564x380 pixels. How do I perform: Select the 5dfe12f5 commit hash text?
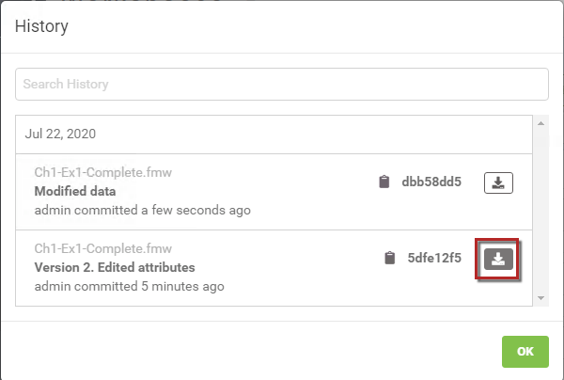click(x=434, y=258)
